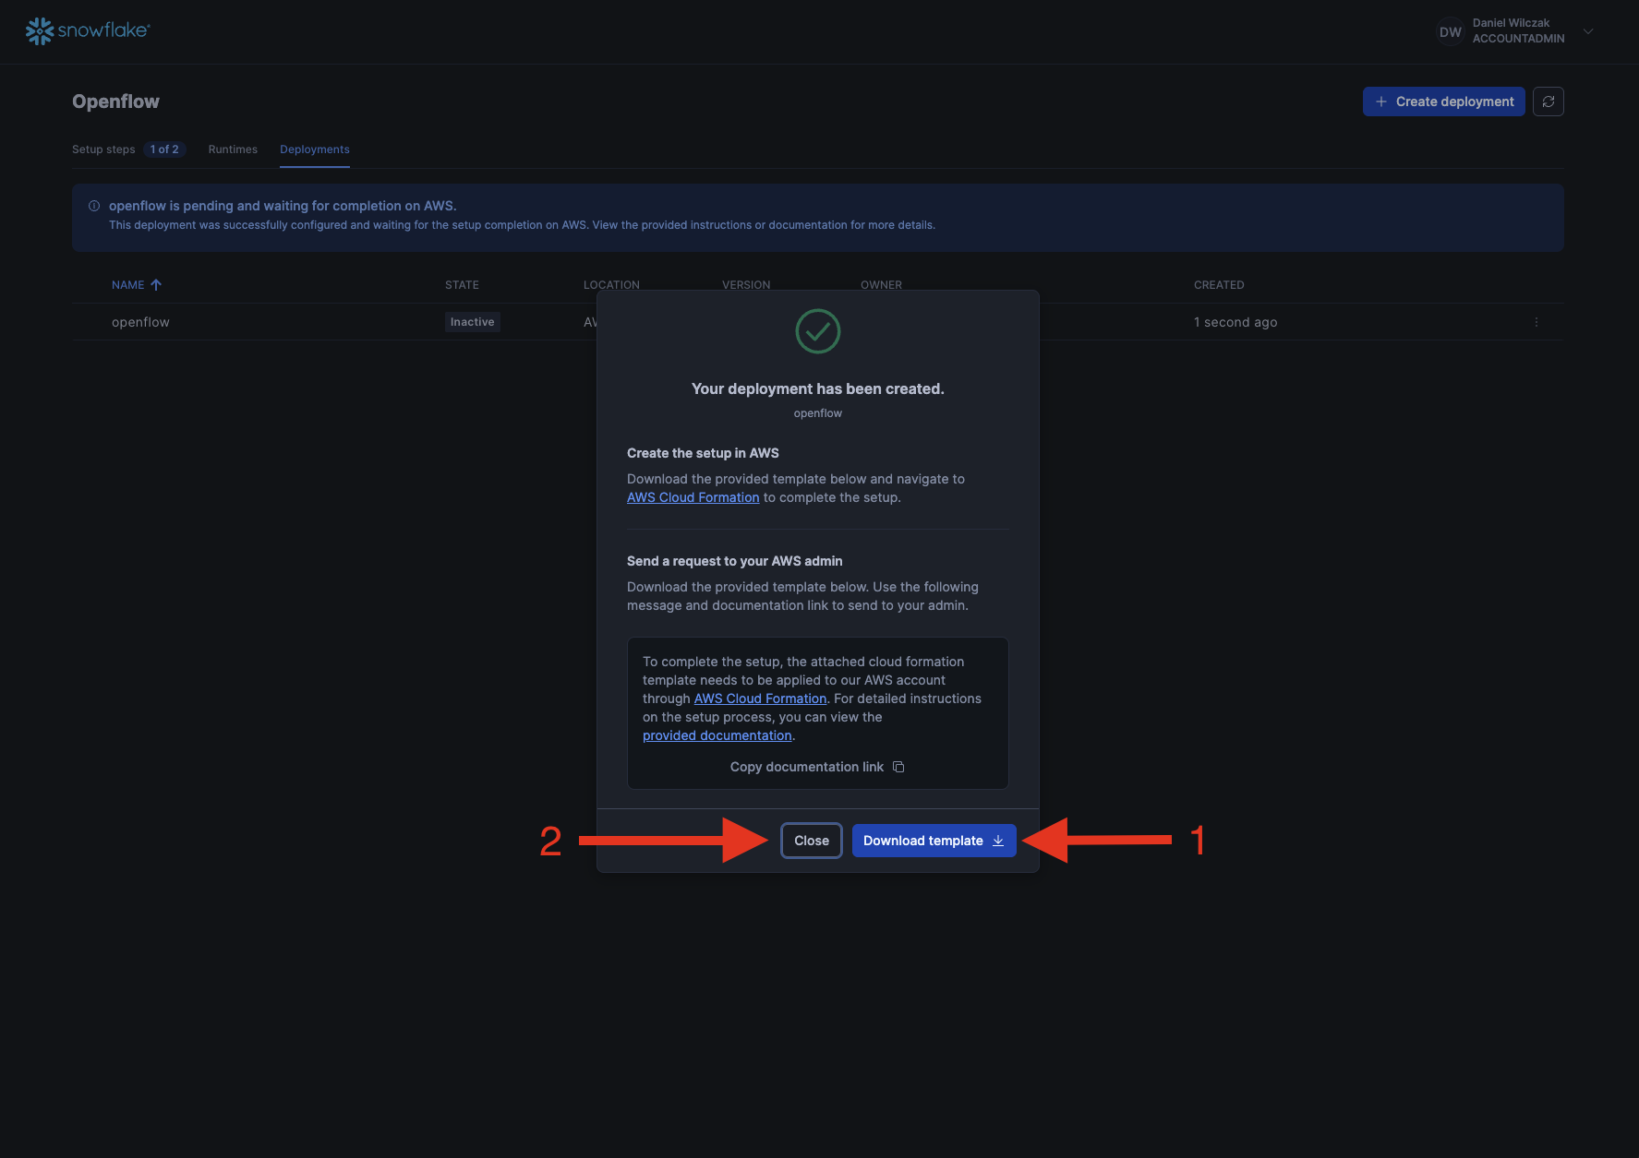Open the Runtimes tab
Screen dimensions: 1639x1158
coord(233,149)
